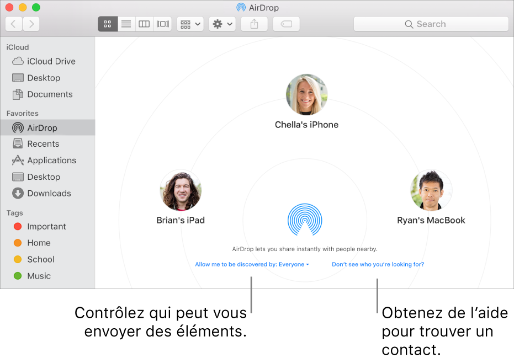Select the iCloud Desktop folder
This screenshot has height=358, width=514.
click(x=47, y=78)
